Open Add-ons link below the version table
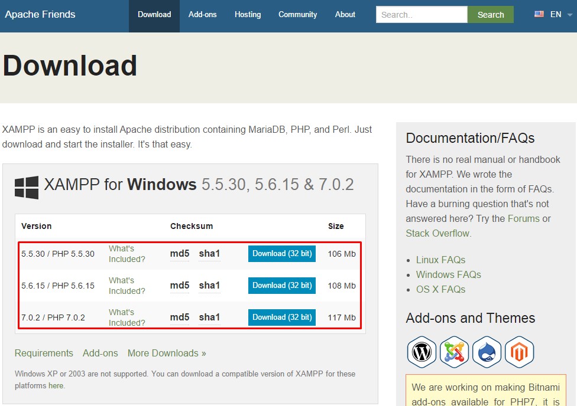Image resolution: width=577 pixels, height=406 pixels. point(100,353)
